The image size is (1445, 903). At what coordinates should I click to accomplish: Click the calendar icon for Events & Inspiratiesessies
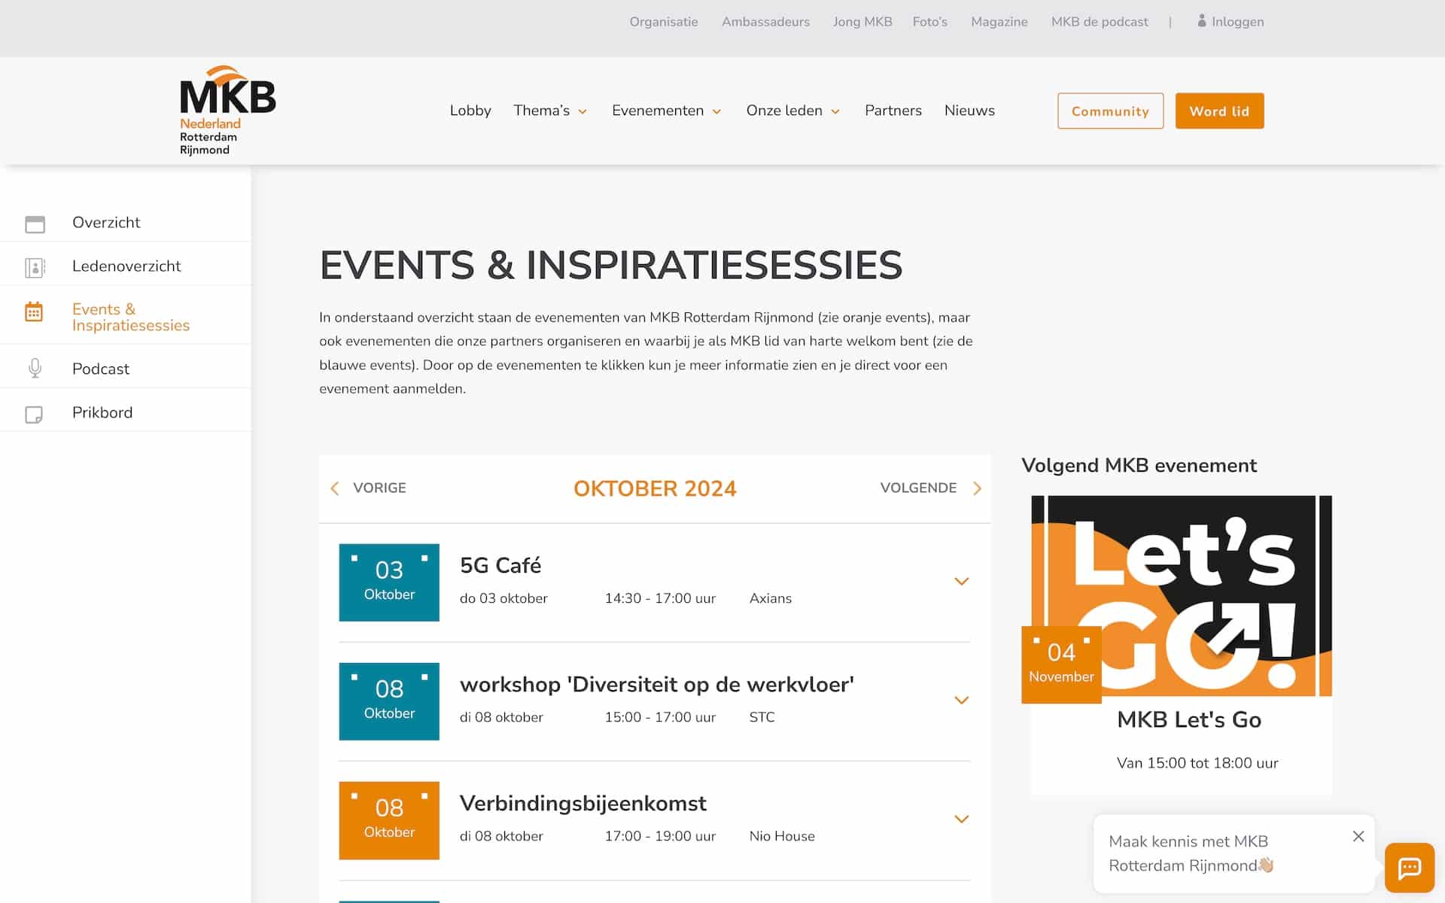35,311
